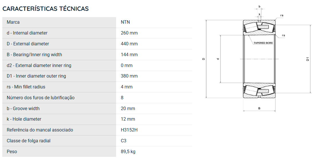Click the TAPERED BORE label in diagram
Image resolution: width=316 pixels, height=160 pixels.
click(x=263, y=43)
